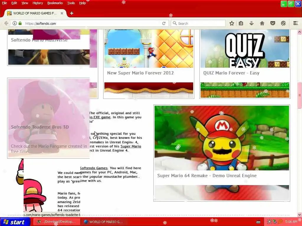Open a new tab with plus icon
Image resolution: width=302 pixels, height=226 pixels.
click(72, 13)
